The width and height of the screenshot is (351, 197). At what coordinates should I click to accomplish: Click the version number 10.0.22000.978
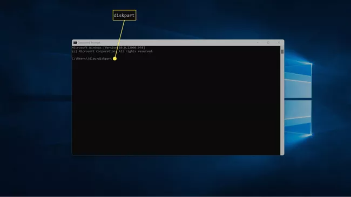coord(131,48)
